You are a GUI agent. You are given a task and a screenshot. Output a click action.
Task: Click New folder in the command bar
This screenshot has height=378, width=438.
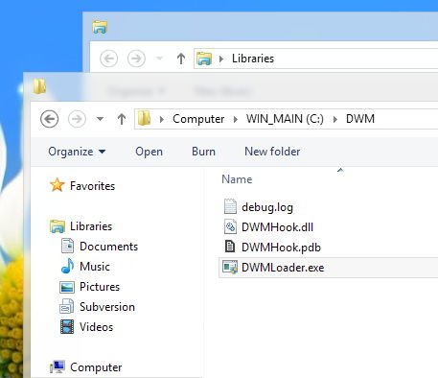click(x=272, y=152)
